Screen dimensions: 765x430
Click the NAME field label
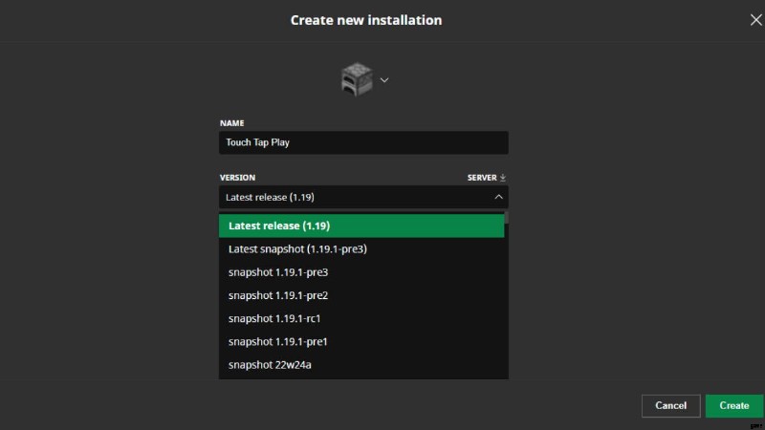tap(231, 123)
